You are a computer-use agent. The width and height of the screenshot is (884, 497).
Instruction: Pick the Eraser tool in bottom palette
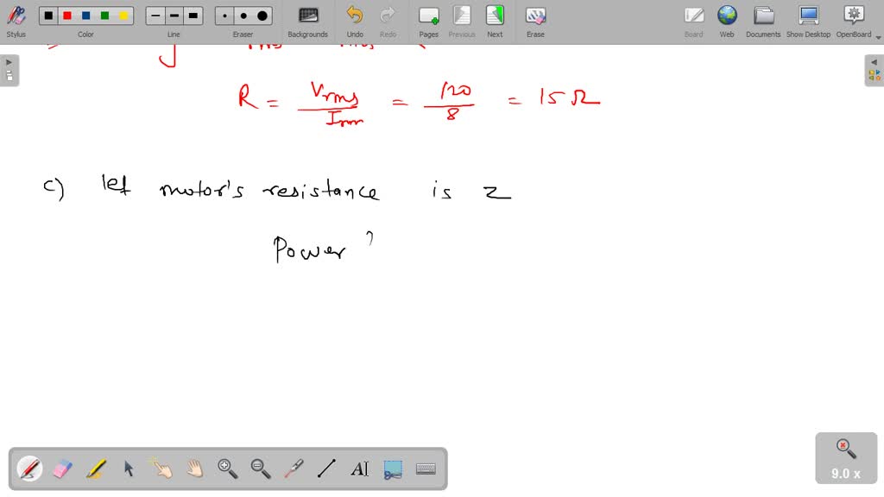point(62,469)
